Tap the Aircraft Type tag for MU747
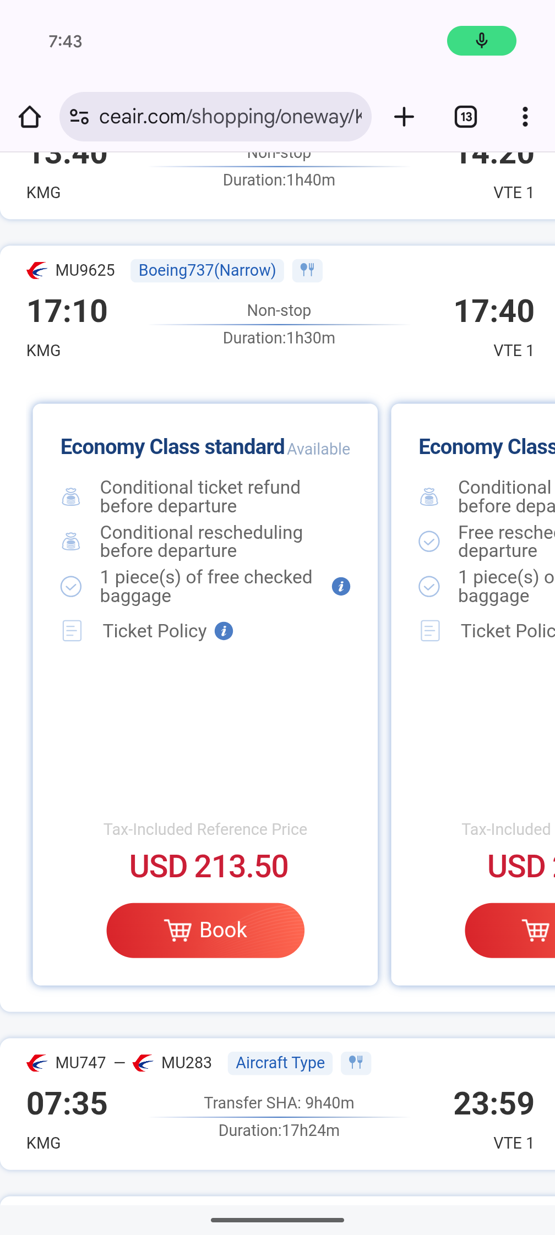 [280, 1063]
